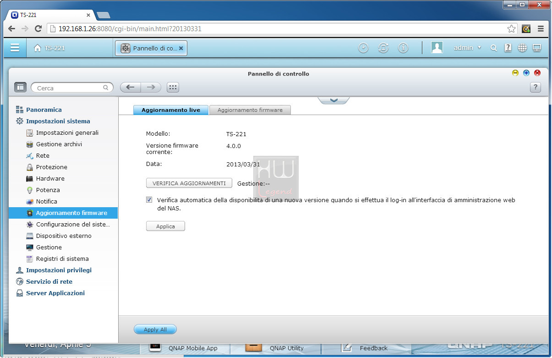
Task: Open the Chrome menu icon
Action: (x=541, y=28)
